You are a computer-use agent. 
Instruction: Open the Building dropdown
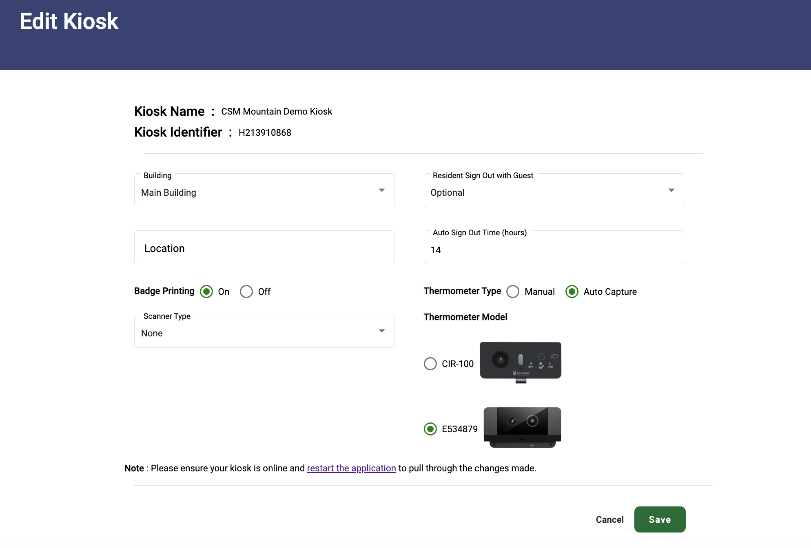[264, 190]
